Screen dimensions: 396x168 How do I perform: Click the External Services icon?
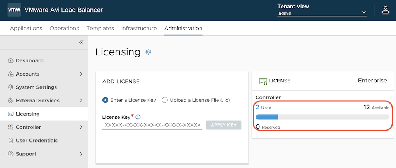coord(10,101)
